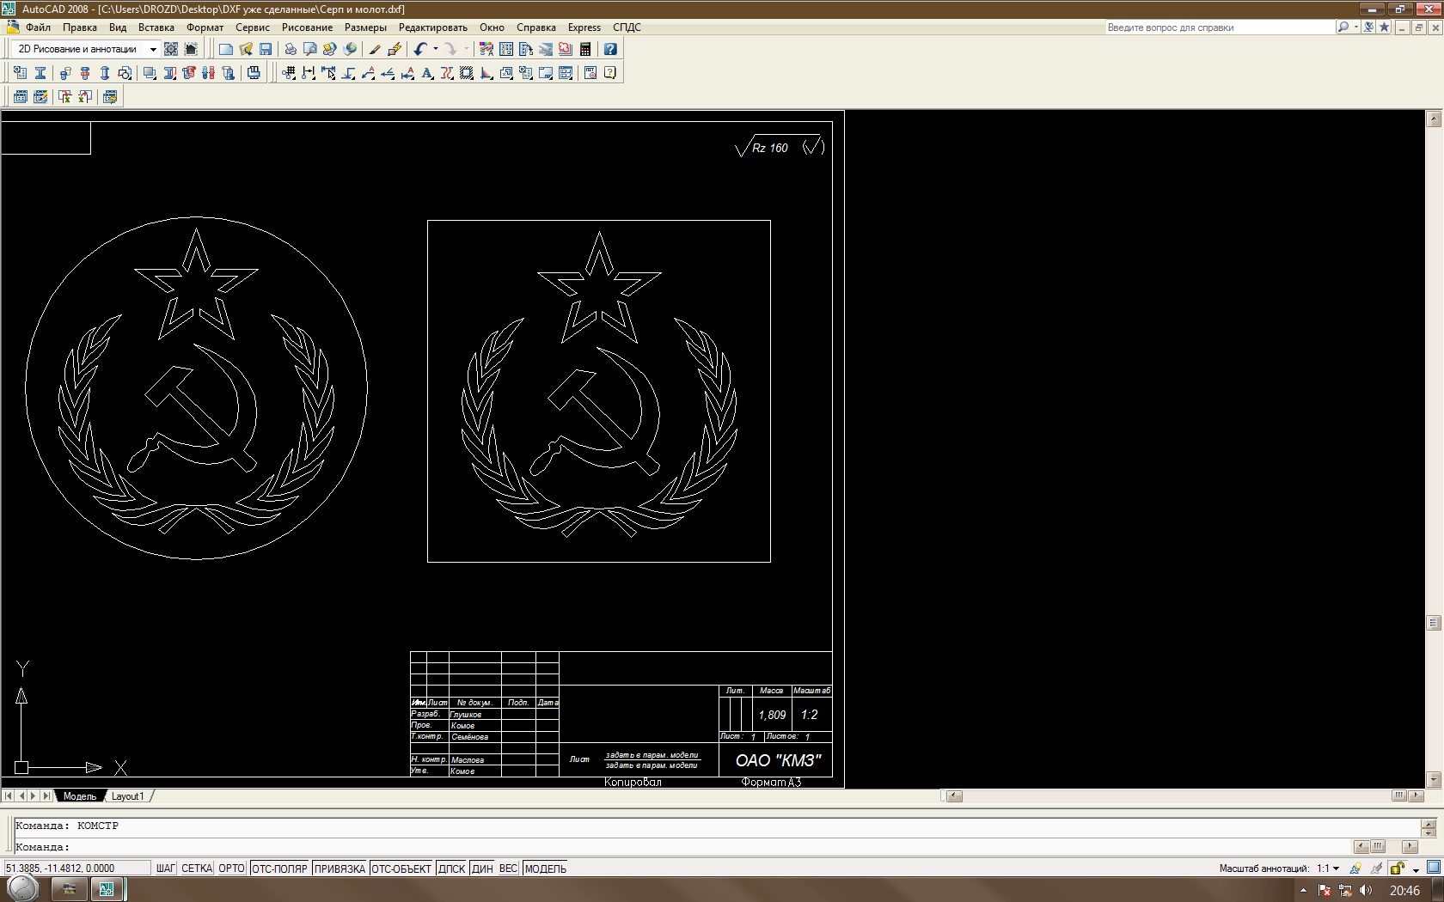Click the blue Help question mark icon
This screenshot has width=1444, height=902.
pos(610,49)
